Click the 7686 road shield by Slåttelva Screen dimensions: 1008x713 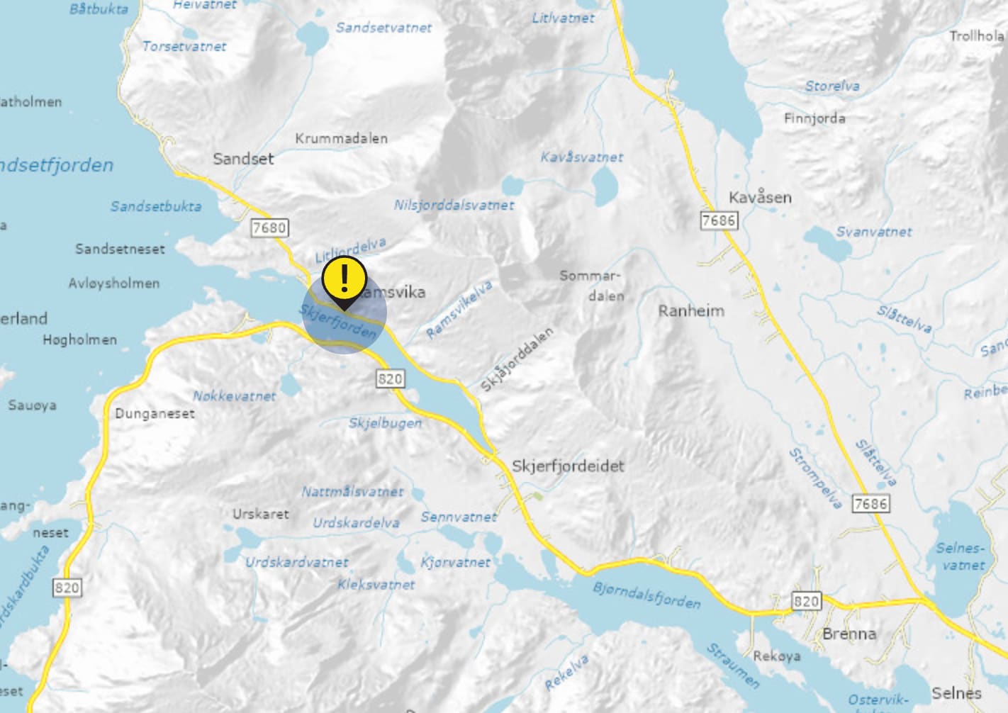(870, 503)
